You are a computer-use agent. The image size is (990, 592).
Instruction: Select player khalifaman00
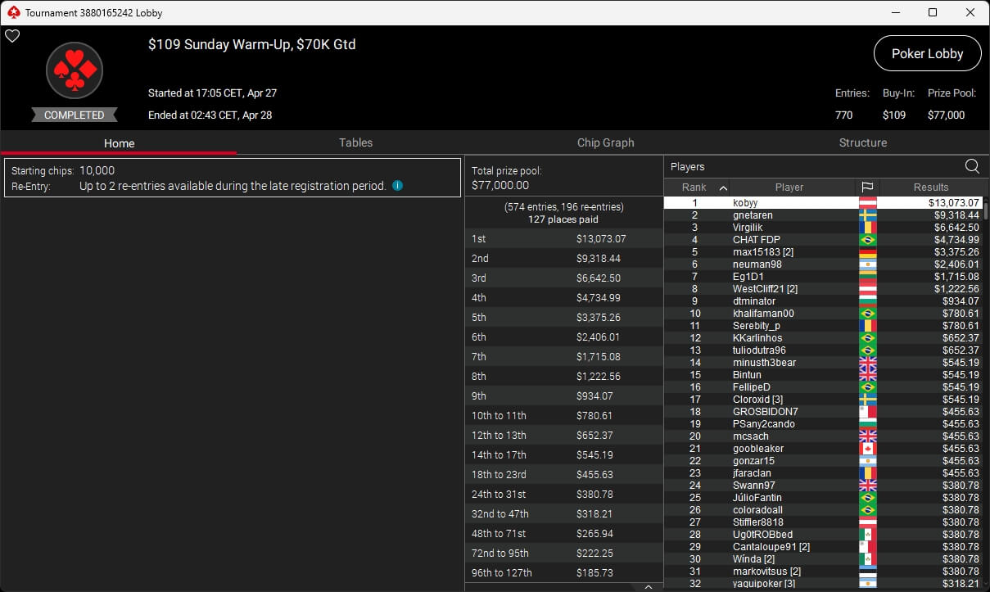(823, 313)
